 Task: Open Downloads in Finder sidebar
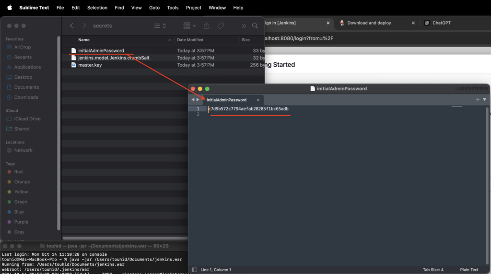[x=26, y=97]
